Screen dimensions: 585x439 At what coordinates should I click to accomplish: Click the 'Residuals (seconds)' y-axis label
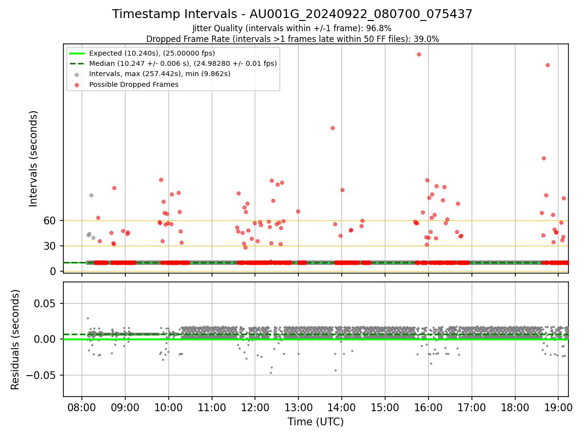point(16,339)
